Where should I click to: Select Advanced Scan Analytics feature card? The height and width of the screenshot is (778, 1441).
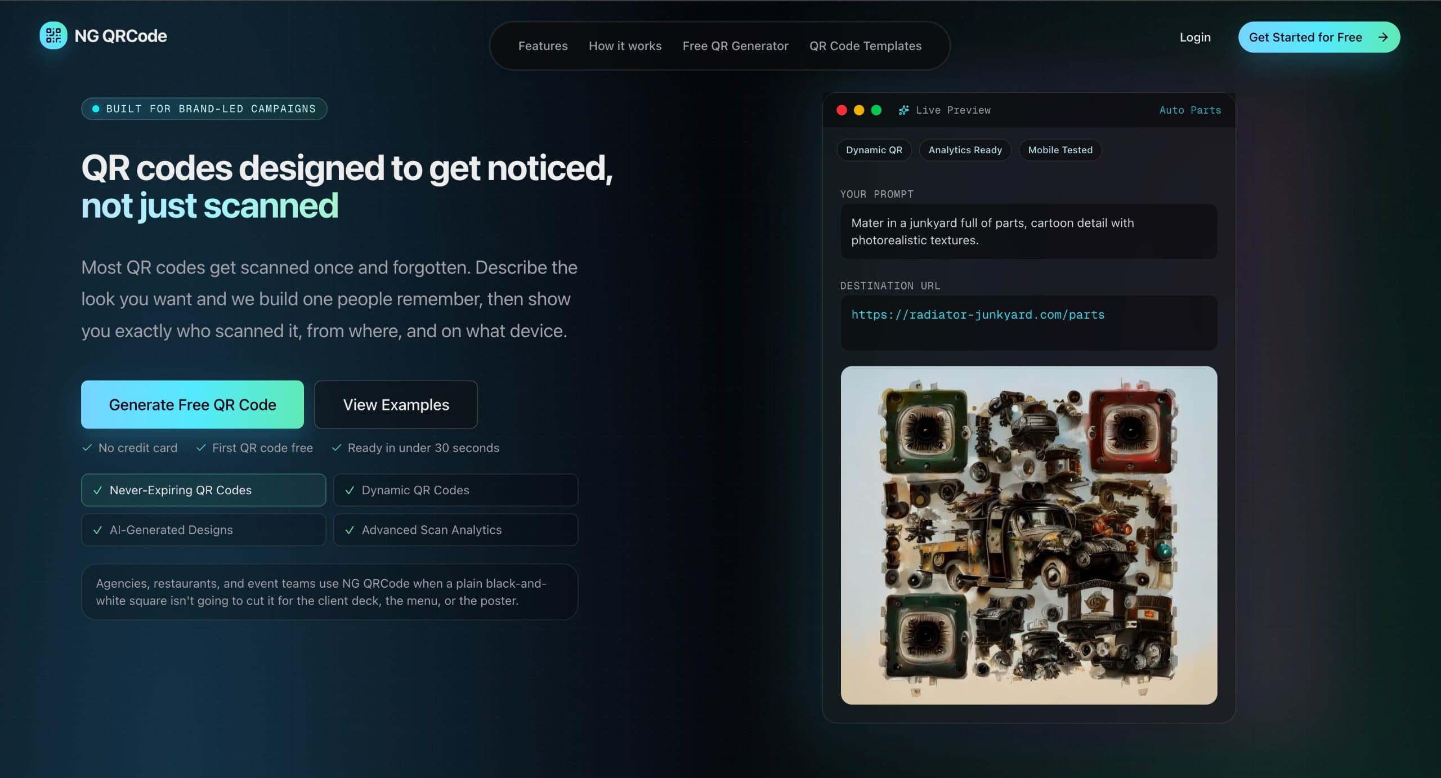click(x=455, y=530)
